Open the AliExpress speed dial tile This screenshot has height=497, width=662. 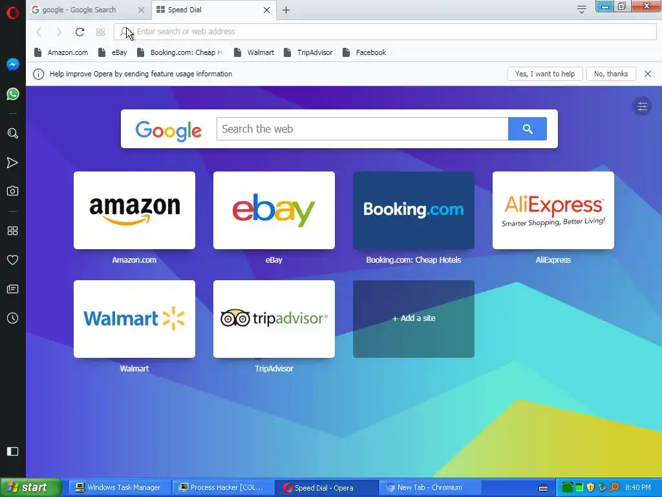[x=553, y=210]
